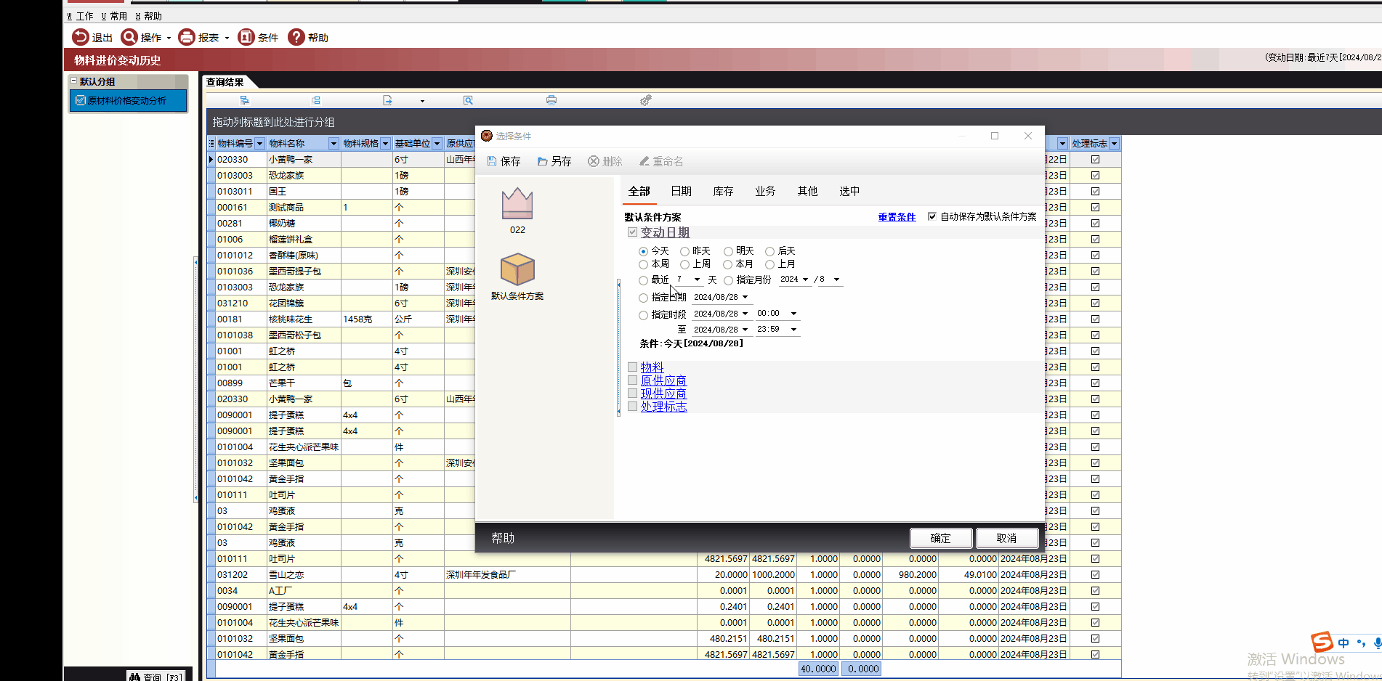Open the 日期 tab
The width and height of the screenshot is (1382, 681).
681,191
